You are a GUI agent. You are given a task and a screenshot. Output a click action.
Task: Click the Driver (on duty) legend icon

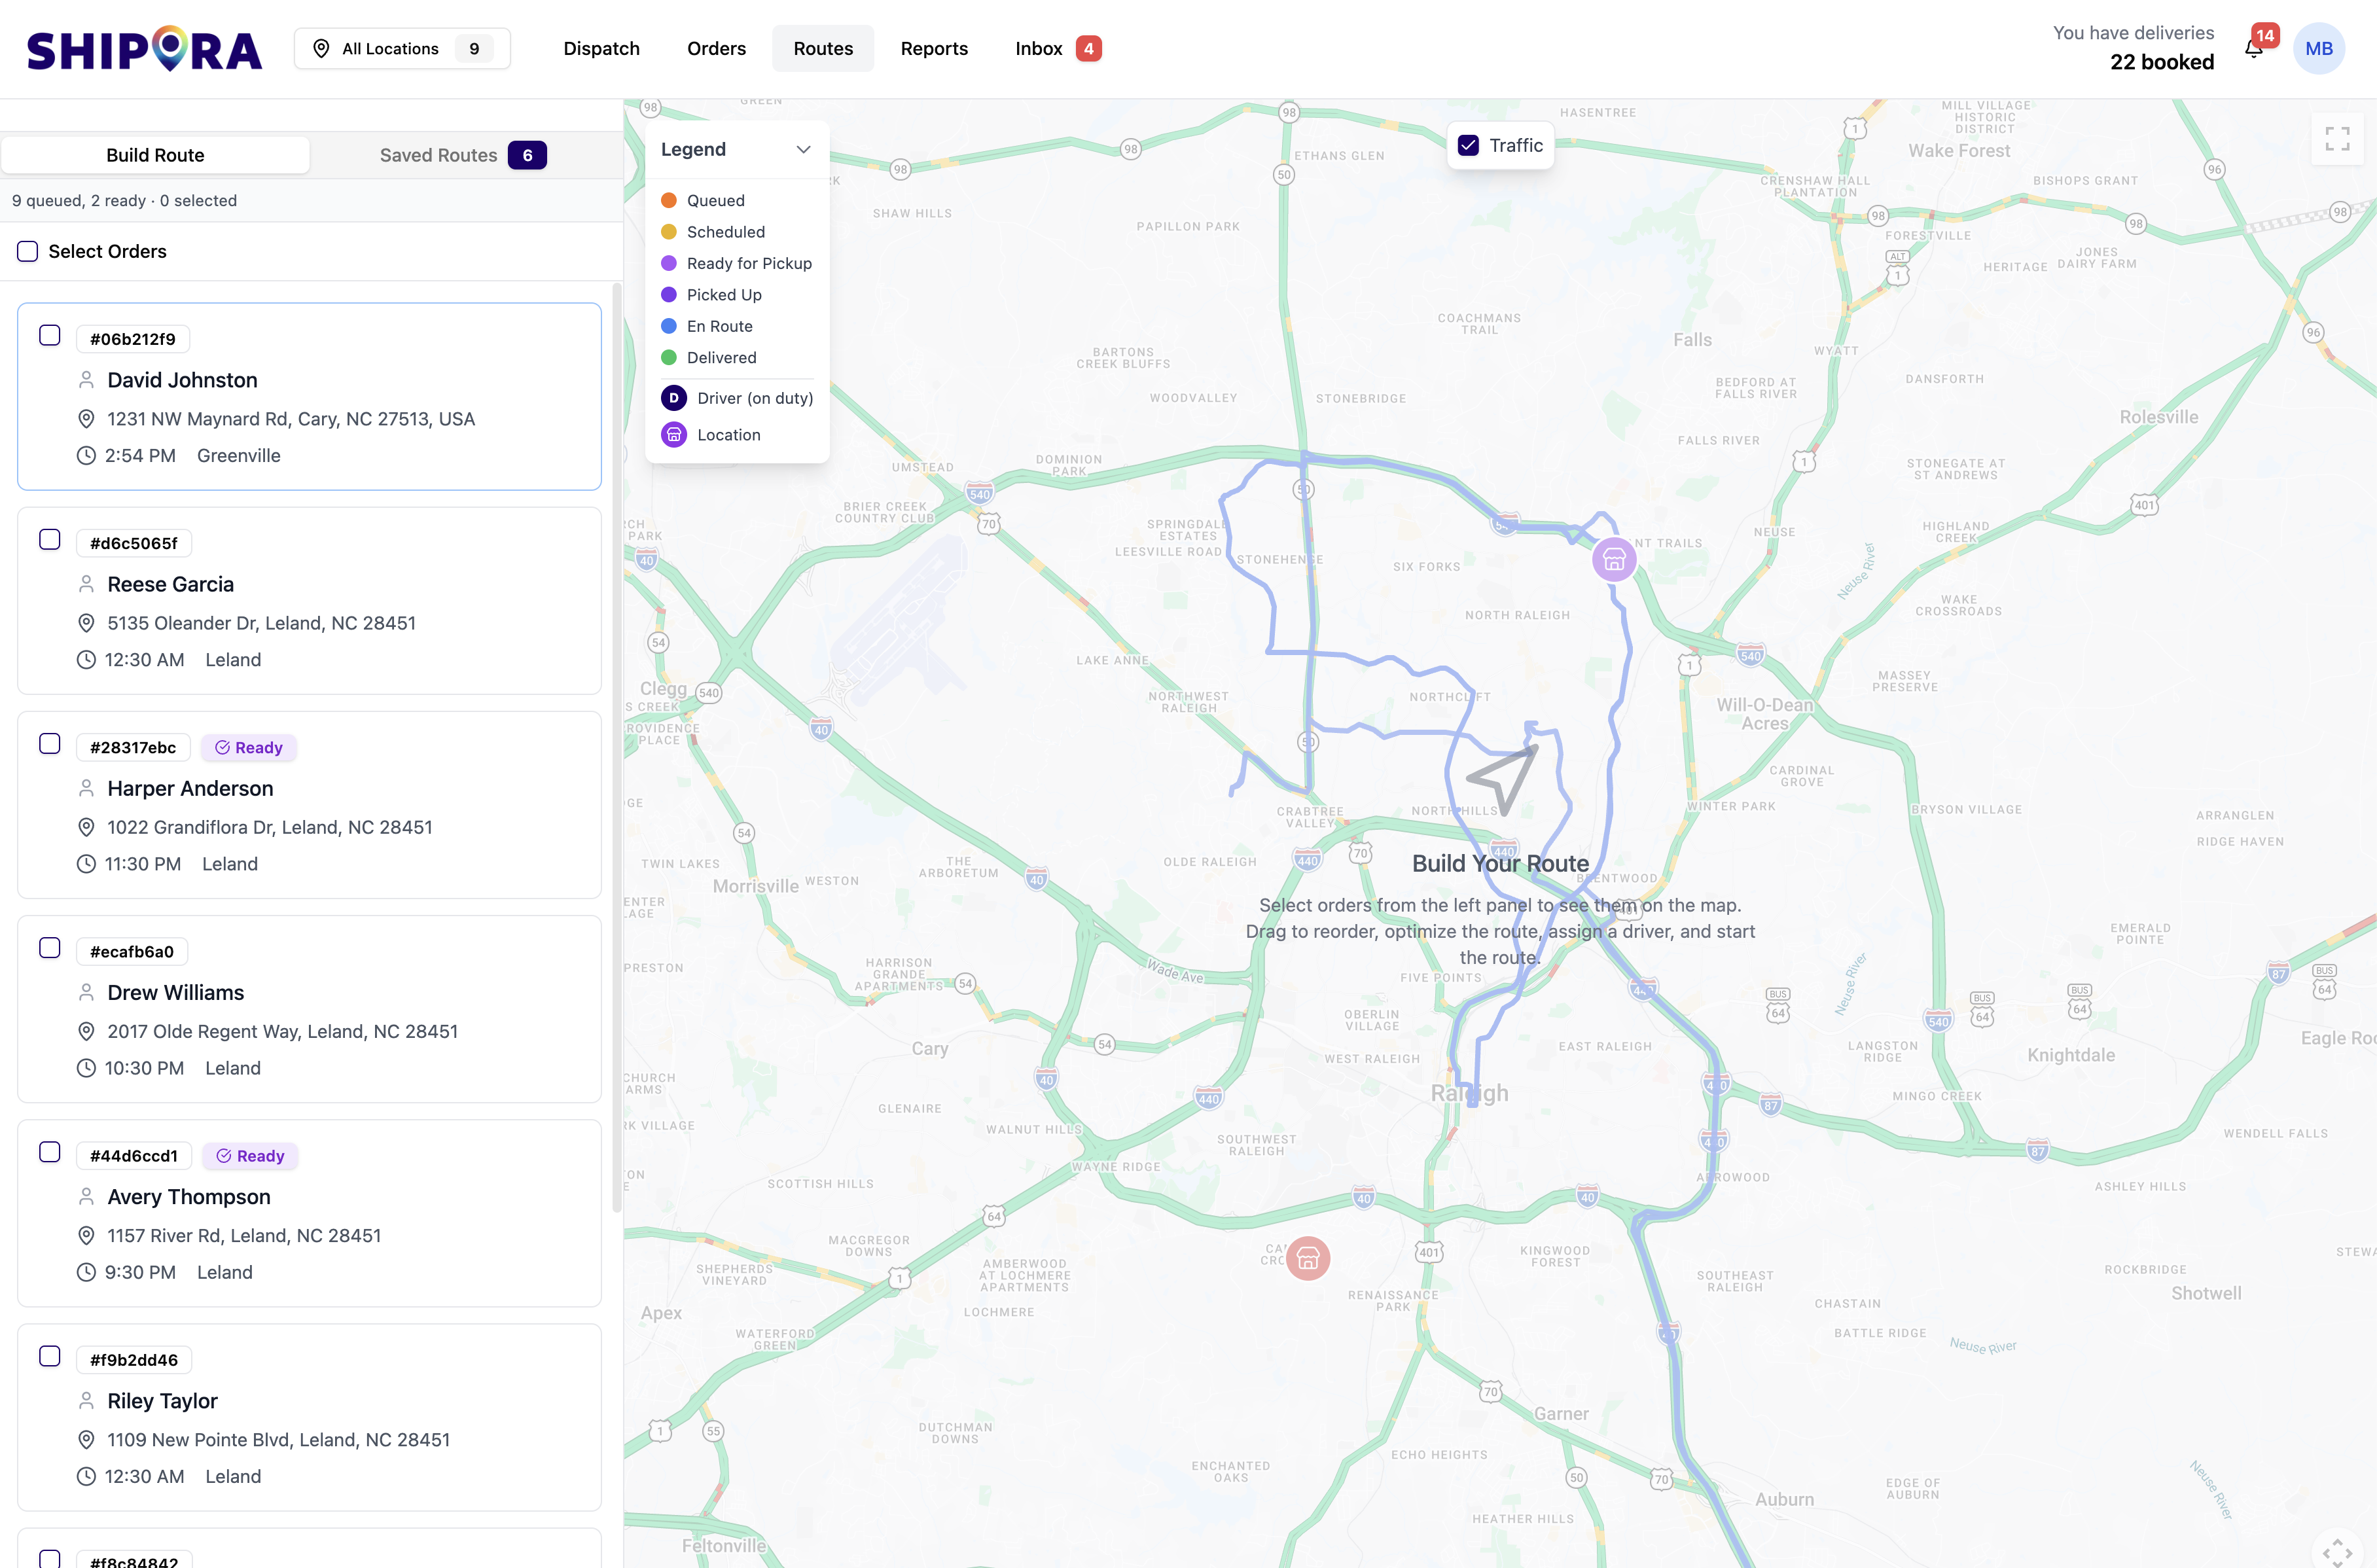tap(674, 398)
